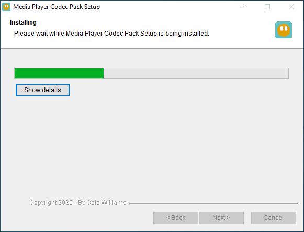This screenshot has width=304, height=232.
Task: Click the green filled part of progress bar
Action: pyautogui.click(x=59, y=73)
